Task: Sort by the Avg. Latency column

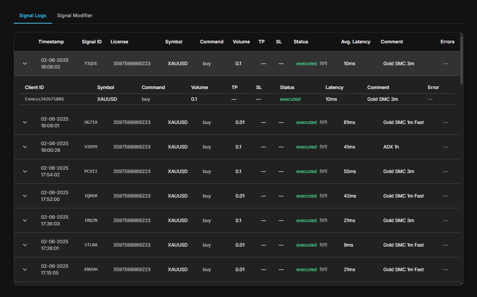Action: (x=355, y=42)
